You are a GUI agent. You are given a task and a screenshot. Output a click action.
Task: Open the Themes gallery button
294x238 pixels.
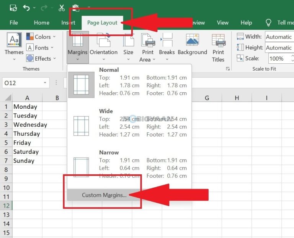click(x=14, y=47)
